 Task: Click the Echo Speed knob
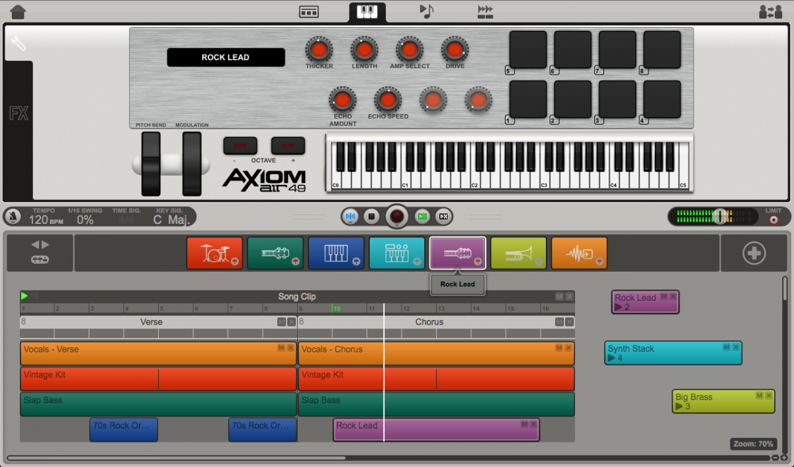pyautogui.click(x=388, y=100)
